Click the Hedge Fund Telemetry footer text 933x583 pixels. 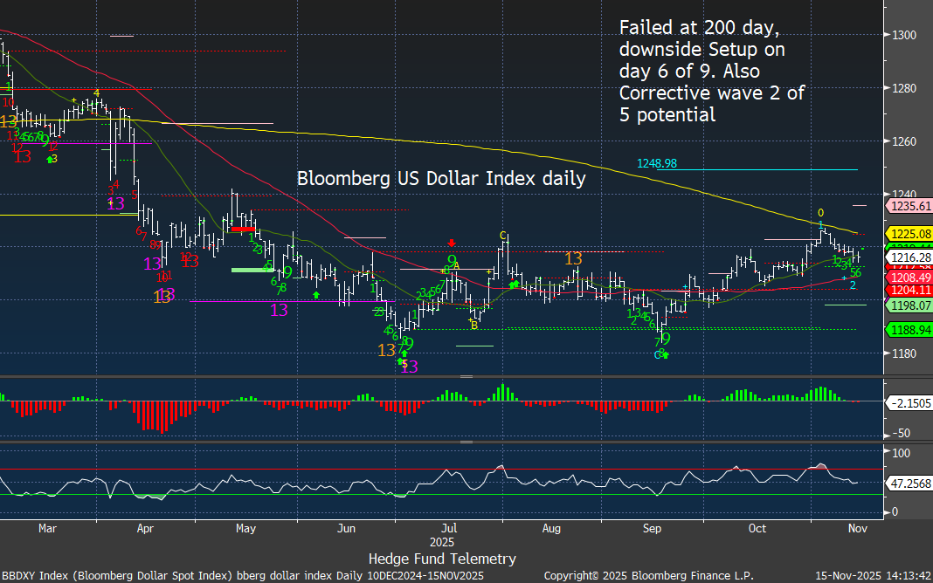(442, 559)
